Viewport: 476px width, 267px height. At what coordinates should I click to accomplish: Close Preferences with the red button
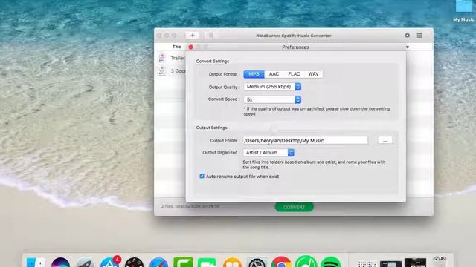[x=190, y=47]
